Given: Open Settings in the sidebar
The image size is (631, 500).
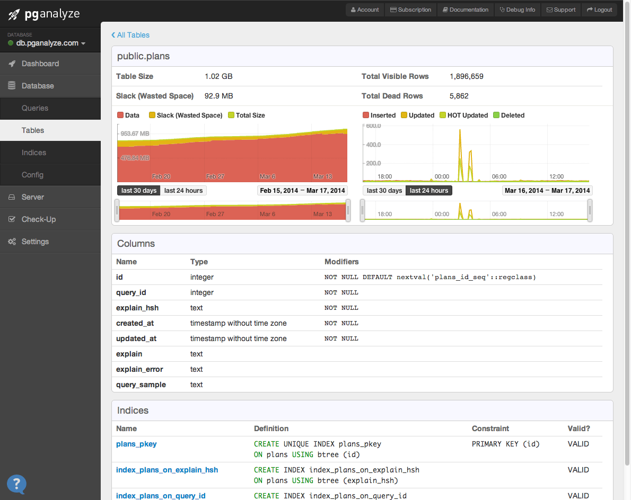Looking at the screenshot, I should pos(50,242).
